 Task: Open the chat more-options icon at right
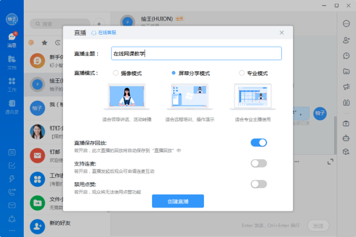346,24
